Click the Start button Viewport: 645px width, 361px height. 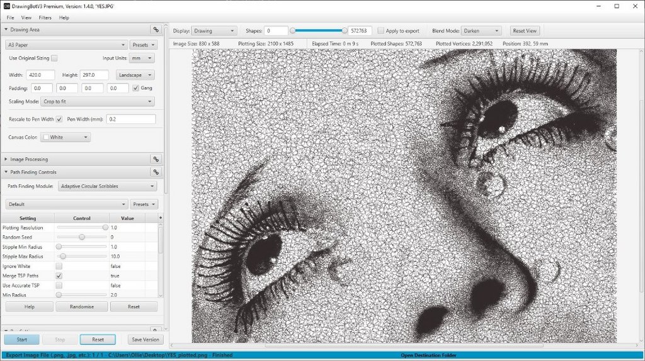22,340
